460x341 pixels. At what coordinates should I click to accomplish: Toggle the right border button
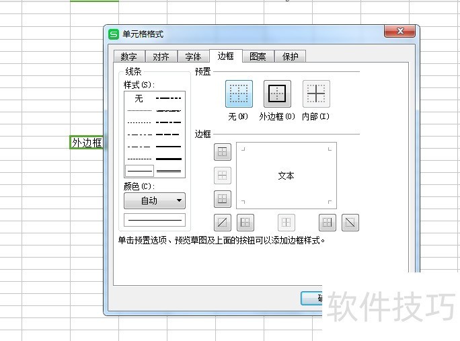[327, 223]
